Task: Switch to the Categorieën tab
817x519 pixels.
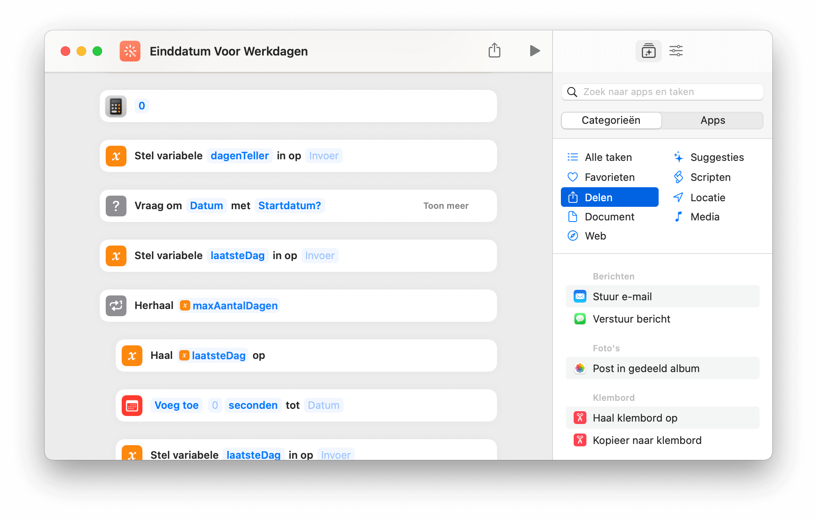Action: click(x=611, y=120)
